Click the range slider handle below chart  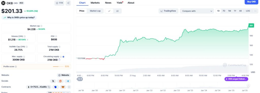[248, 85]
